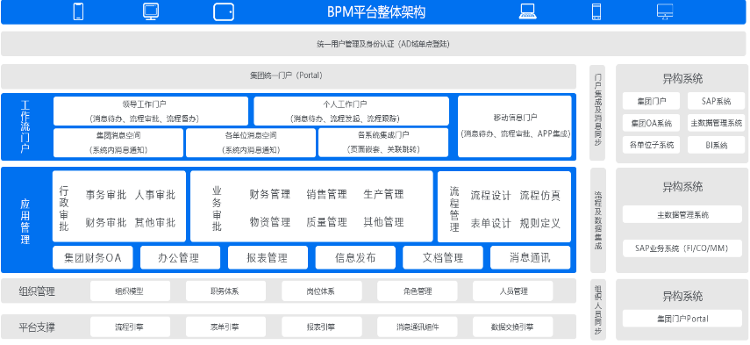Open the 报表管理 module

coord(268,258)
